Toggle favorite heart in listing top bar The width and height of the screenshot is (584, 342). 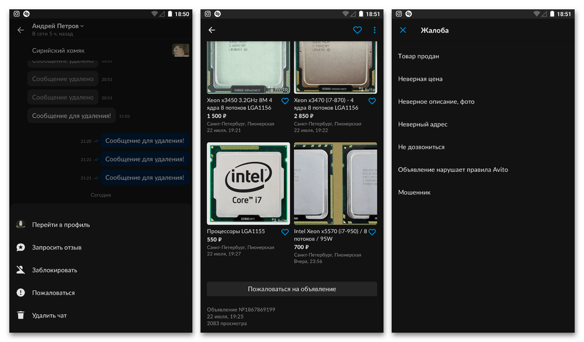[x=357, y=30]
